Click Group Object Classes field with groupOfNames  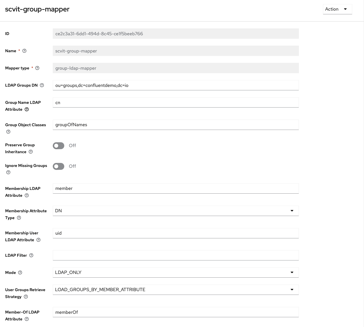[176, 125]
